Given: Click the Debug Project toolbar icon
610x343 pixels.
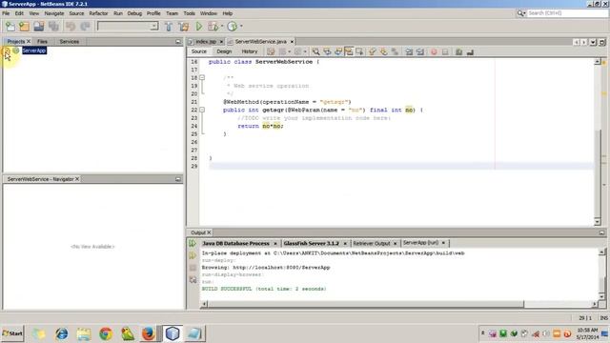Looking at the screenshot, I should tap(213, 26).
